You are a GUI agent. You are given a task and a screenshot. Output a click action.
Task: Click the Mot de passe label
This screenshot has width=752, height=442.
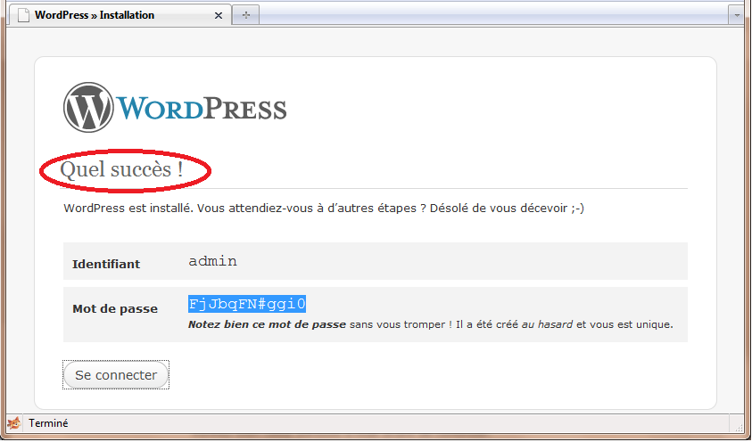click(x=115, y=309)
